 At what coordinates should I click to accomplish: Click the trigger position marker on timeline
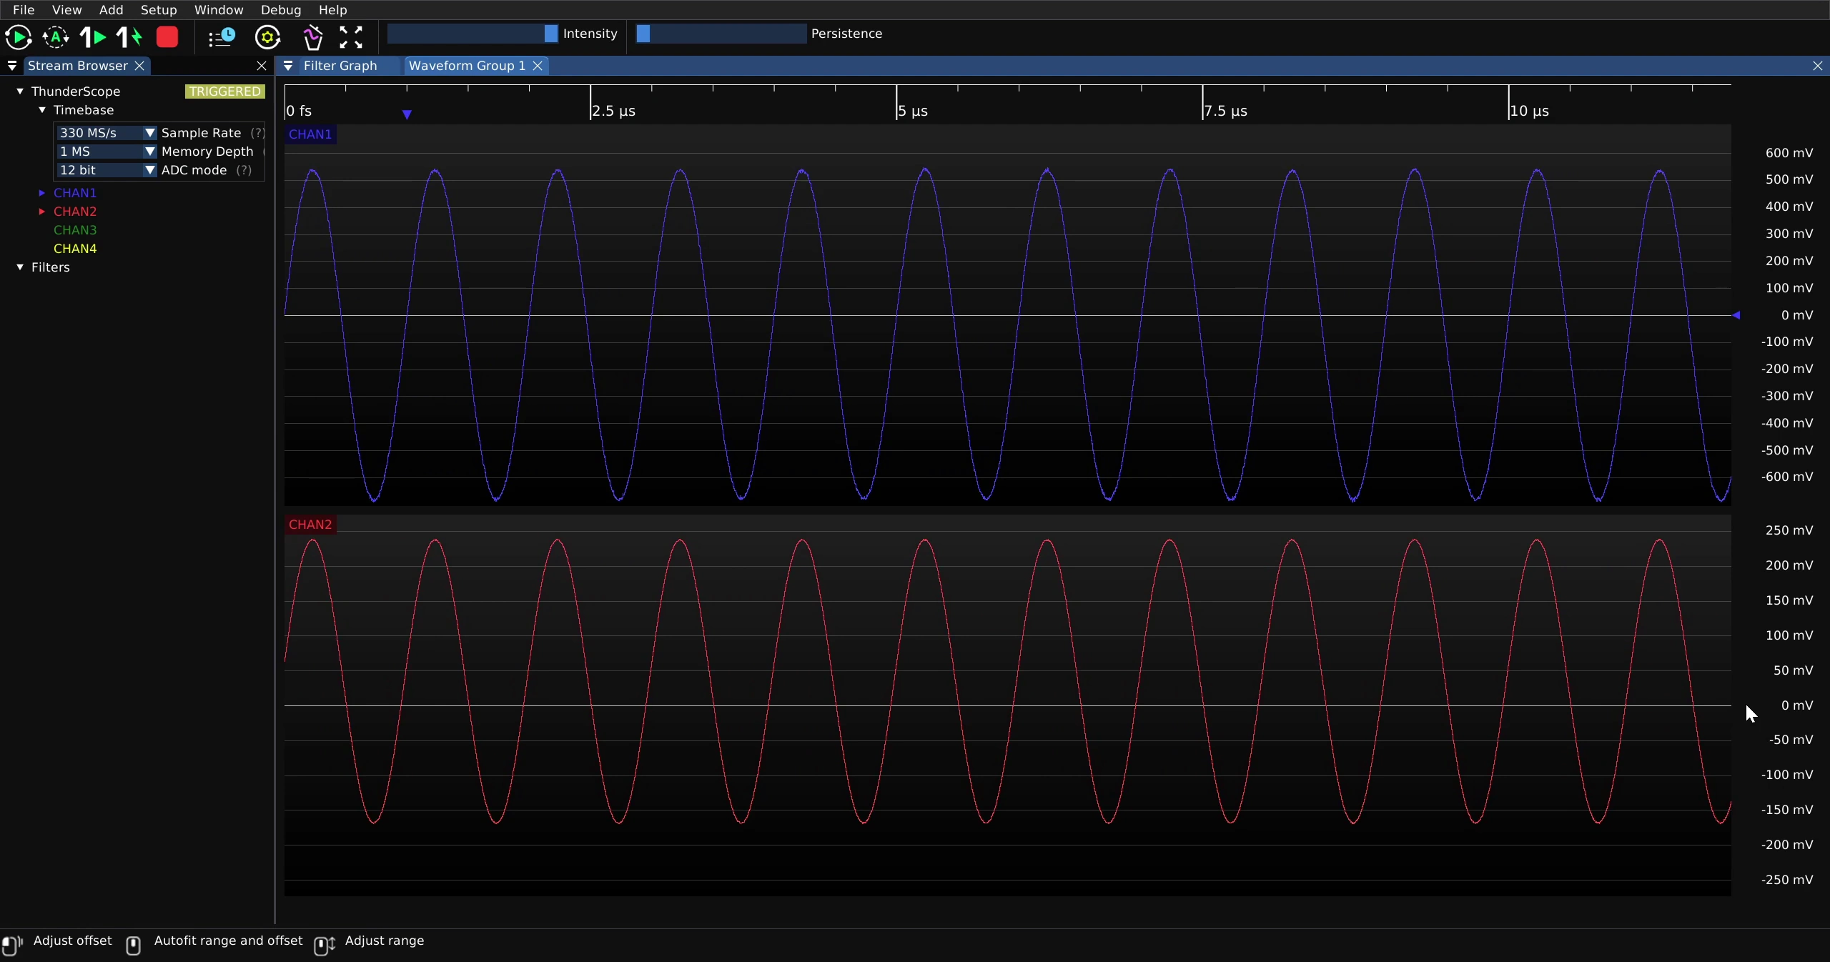pyautogui.click(x=407, y=114)
